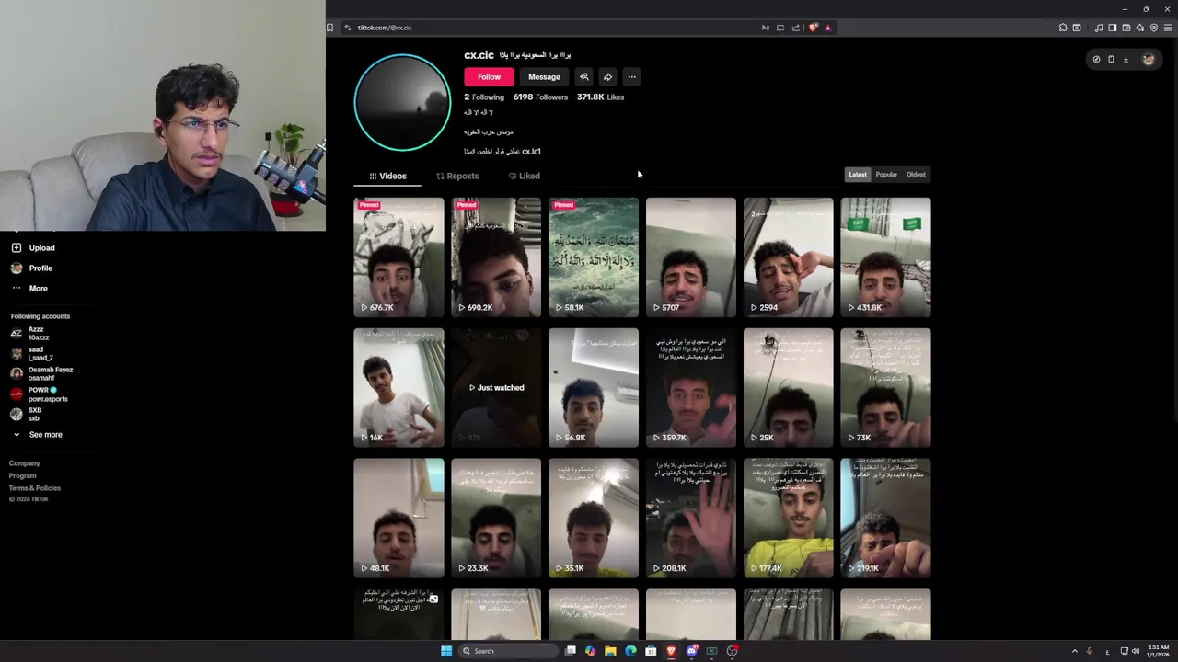Open the video with 73K views
This screenshot has width=1178, height=662.
point(886,388)
